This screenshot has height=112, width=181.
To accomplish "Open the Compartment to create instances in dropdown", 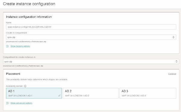I will point(91,61).
